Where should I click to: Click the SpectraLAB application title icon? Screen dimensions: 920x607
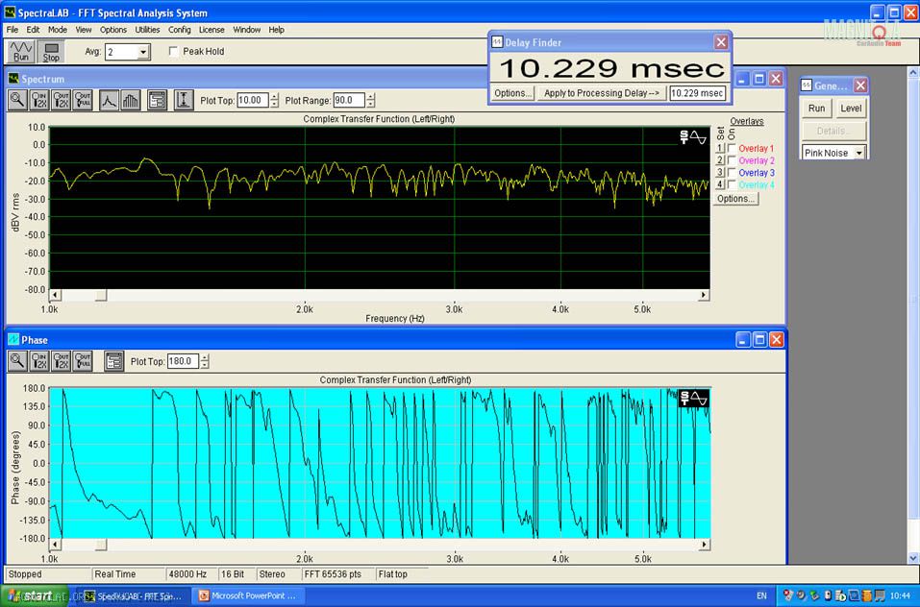(x=10, y=12)
